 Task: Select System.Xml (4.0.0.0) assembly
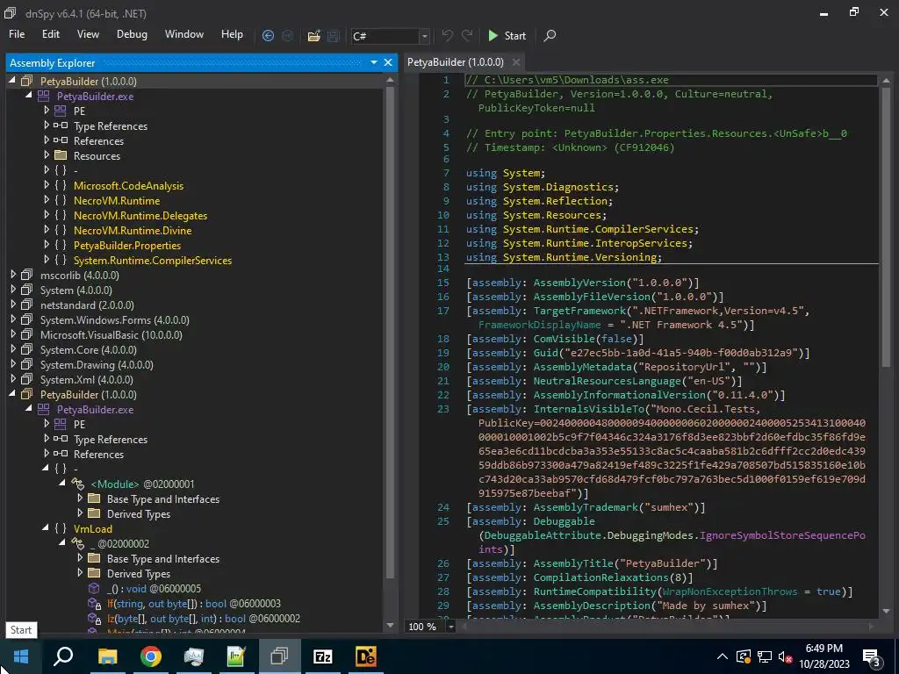pos(87,379)
